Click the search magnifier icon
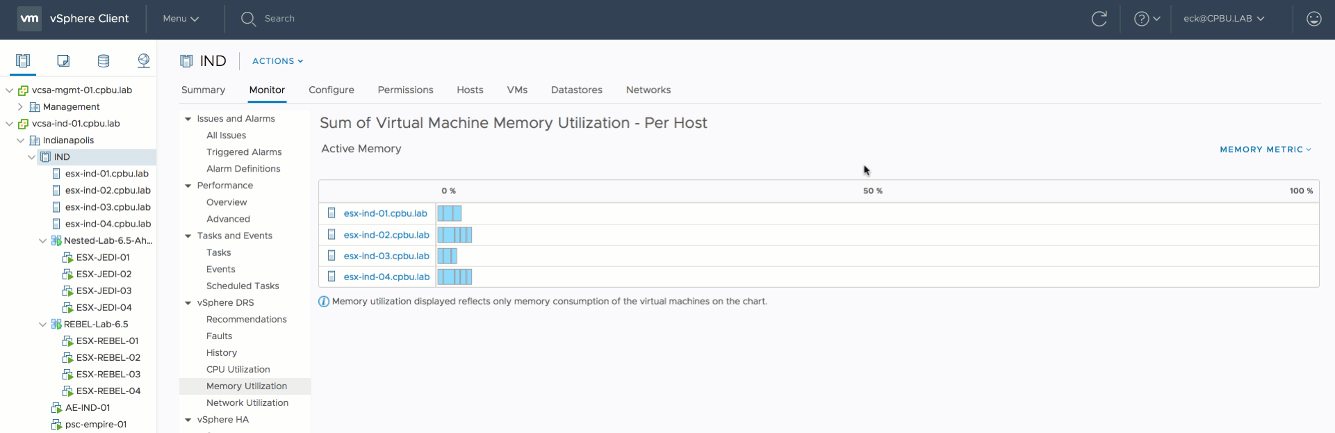Viewport: 1335px width, 433px height. 248,19
